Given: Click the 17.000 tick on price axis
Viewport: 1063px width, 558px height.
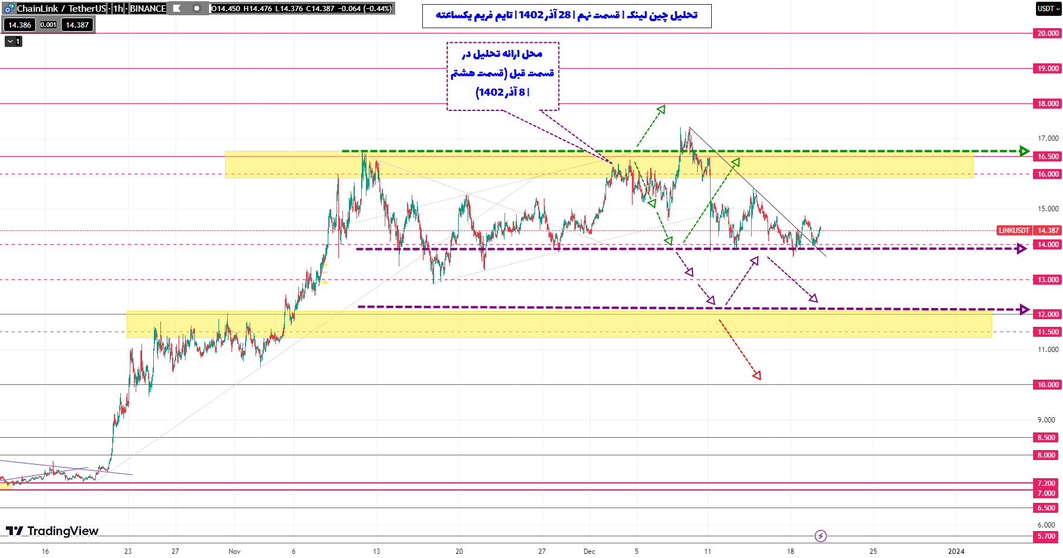Looking at the screenshot, I should [x=1048, y=138].
